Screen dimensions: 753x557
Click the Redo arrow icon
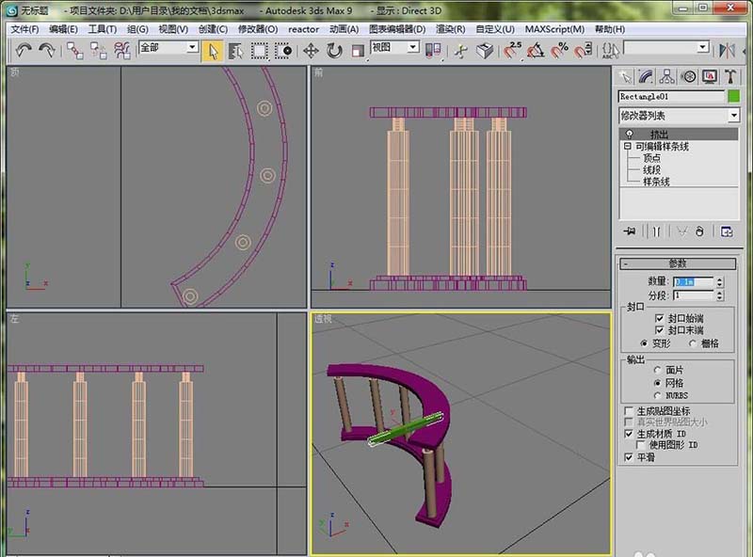[x=46, y=50]
